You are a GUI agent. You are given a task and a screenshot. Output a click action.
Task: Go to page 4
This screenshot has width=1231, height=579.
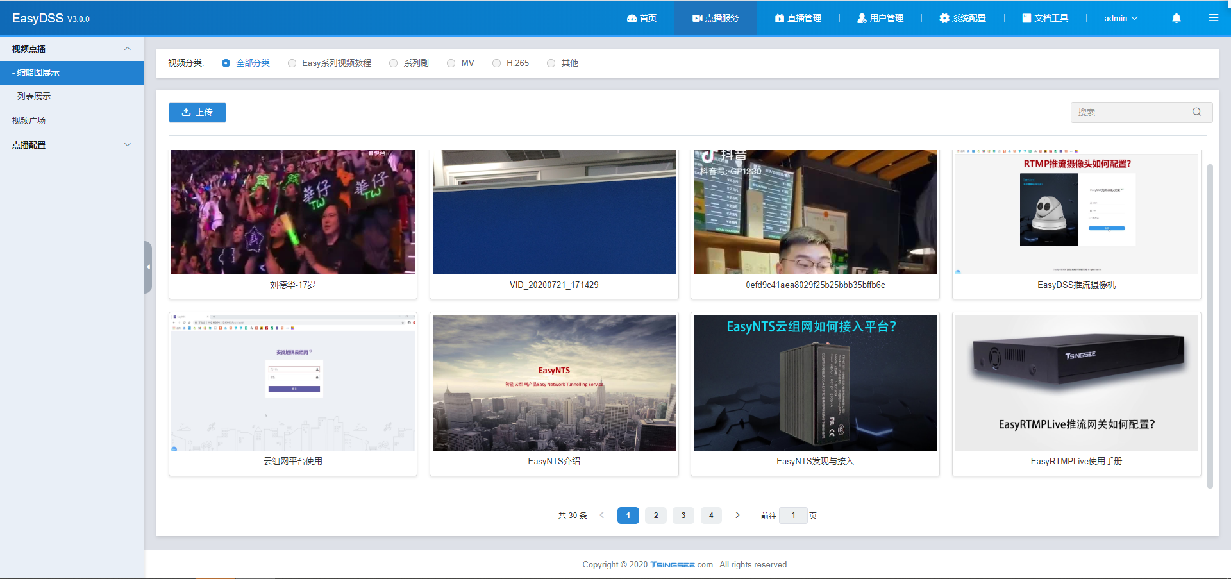click(x=711, y=515)
